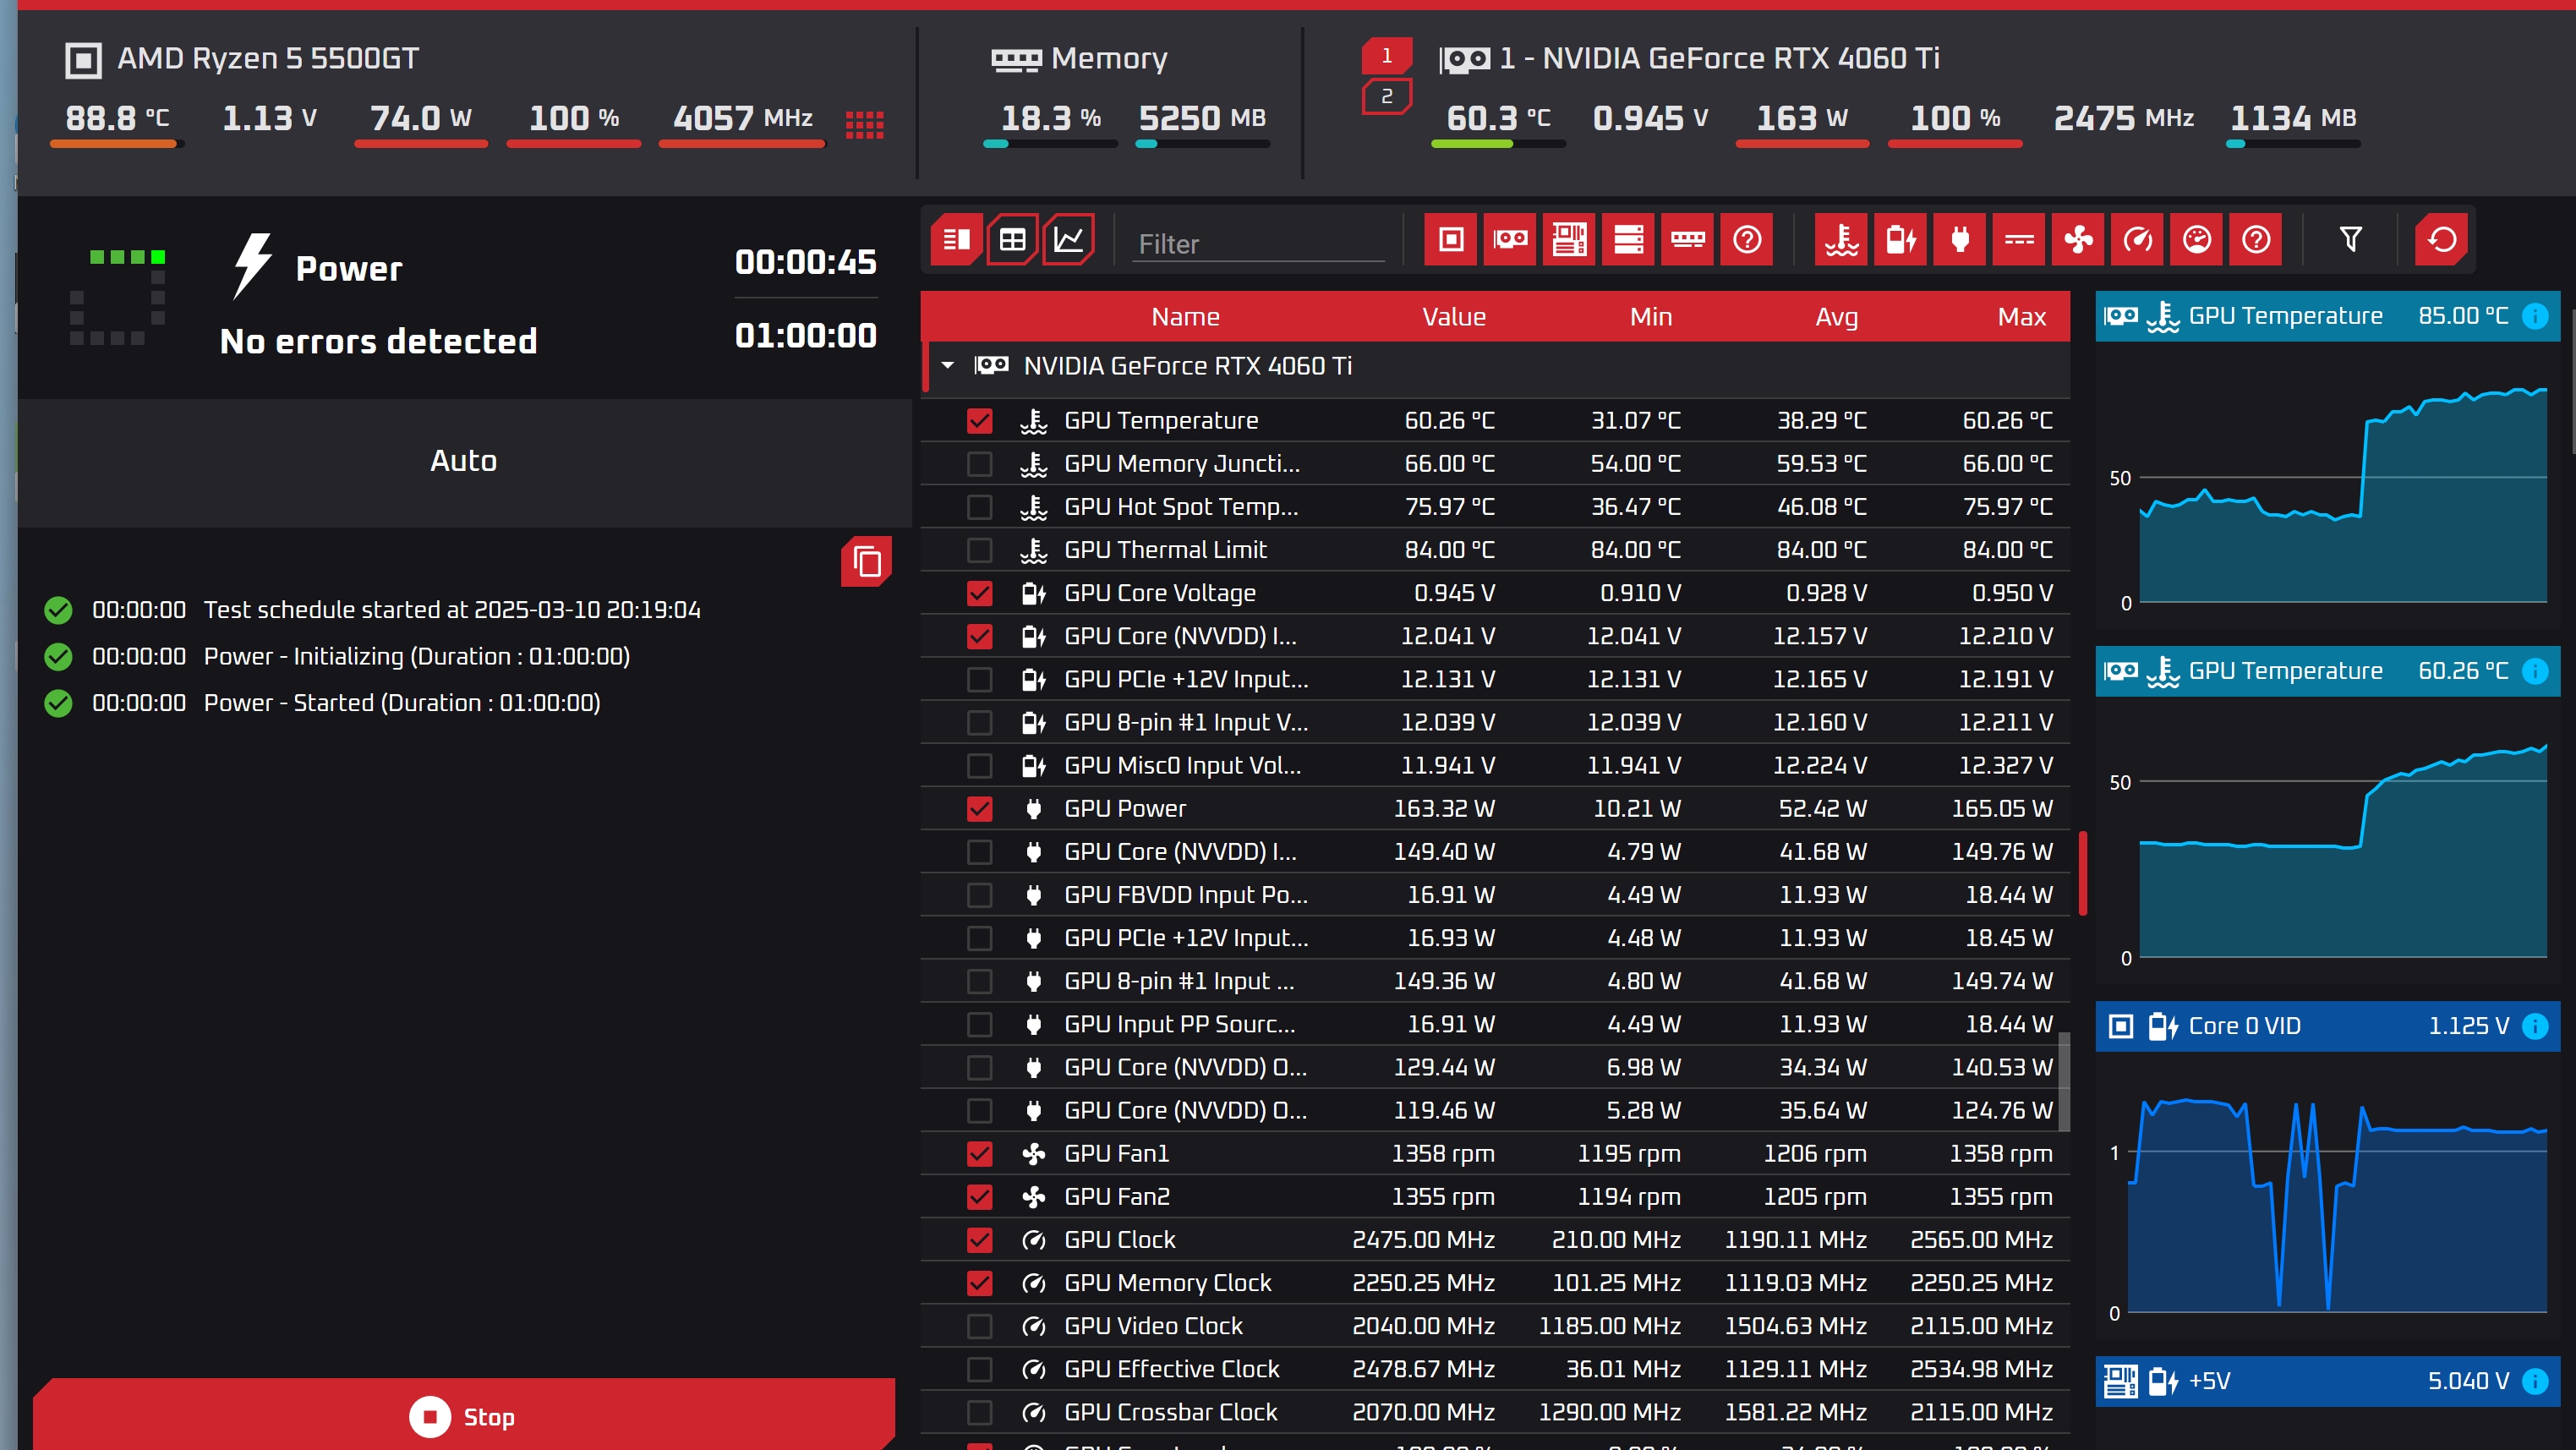
Task: Open info for the 60.26 °C GPU Temperature graph
Action: pyautogui.click(x=2535, y=671)
